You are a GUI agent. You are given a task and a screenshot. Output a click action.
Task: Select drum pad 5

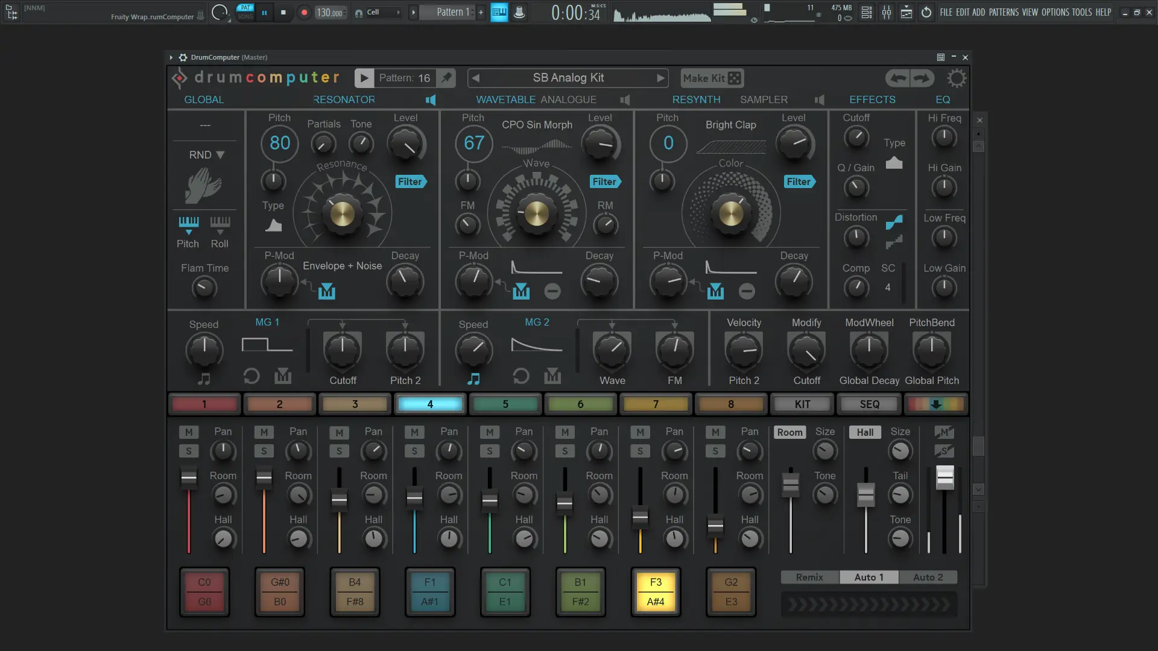(505, 404)
